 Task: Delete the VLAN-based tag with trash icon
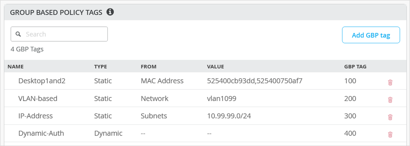click(390, 100)
